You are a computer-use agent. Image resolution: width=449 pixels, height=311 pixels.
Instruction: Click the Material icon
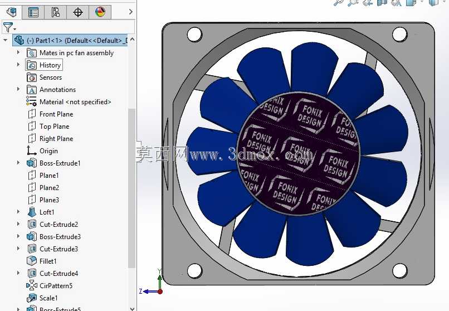pyautogui.click(x=31, y=101)
